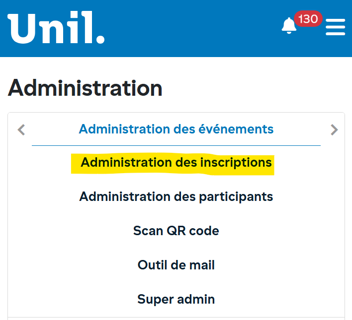Open the hamburger menu

point(335,27)
